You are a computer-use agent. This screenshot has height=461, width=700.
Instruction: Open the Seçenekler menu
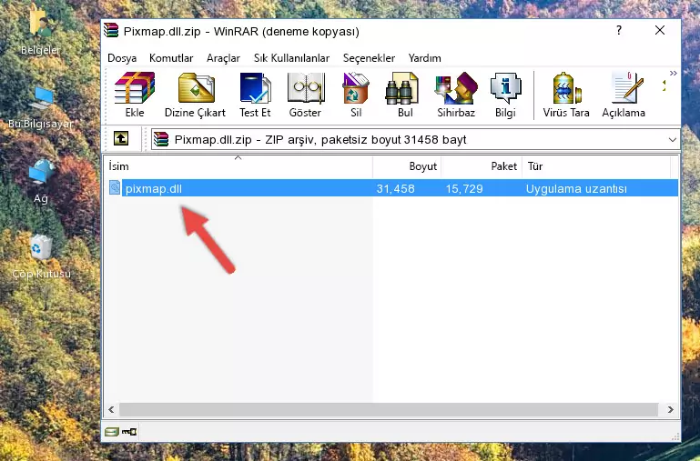(369, 58)
